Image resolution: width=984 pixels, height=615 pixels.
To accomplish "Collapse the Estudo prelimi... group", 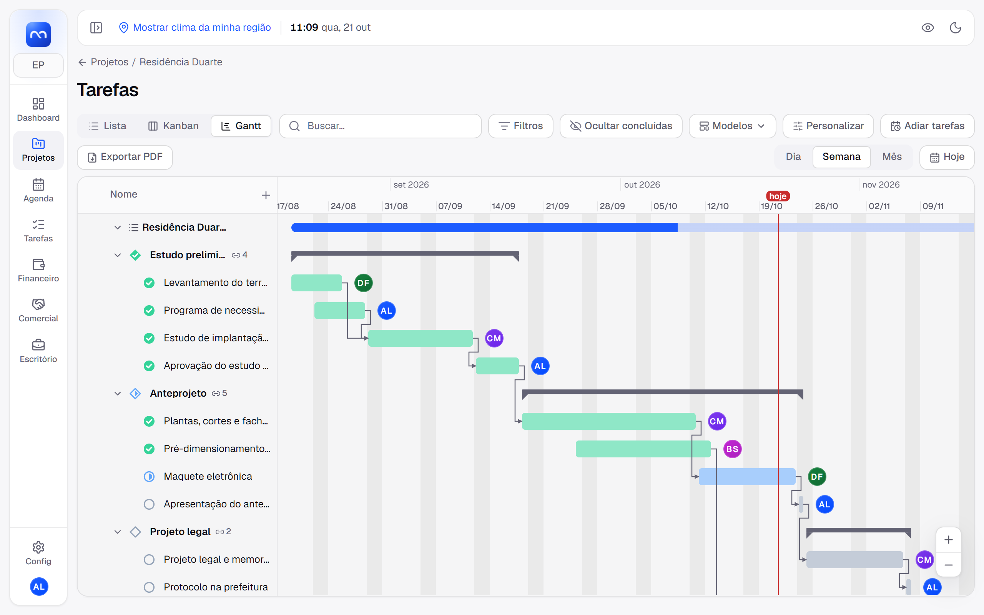I will pyautogui.click(x=118, y=255).
